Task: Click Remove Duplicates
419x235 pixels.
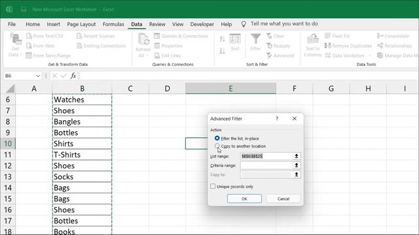Action: (348, 46)
